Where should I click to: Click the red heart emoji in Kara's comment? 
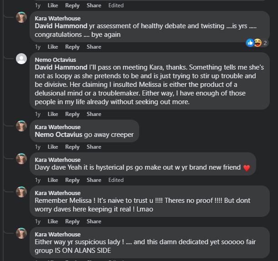pos(247,168)
